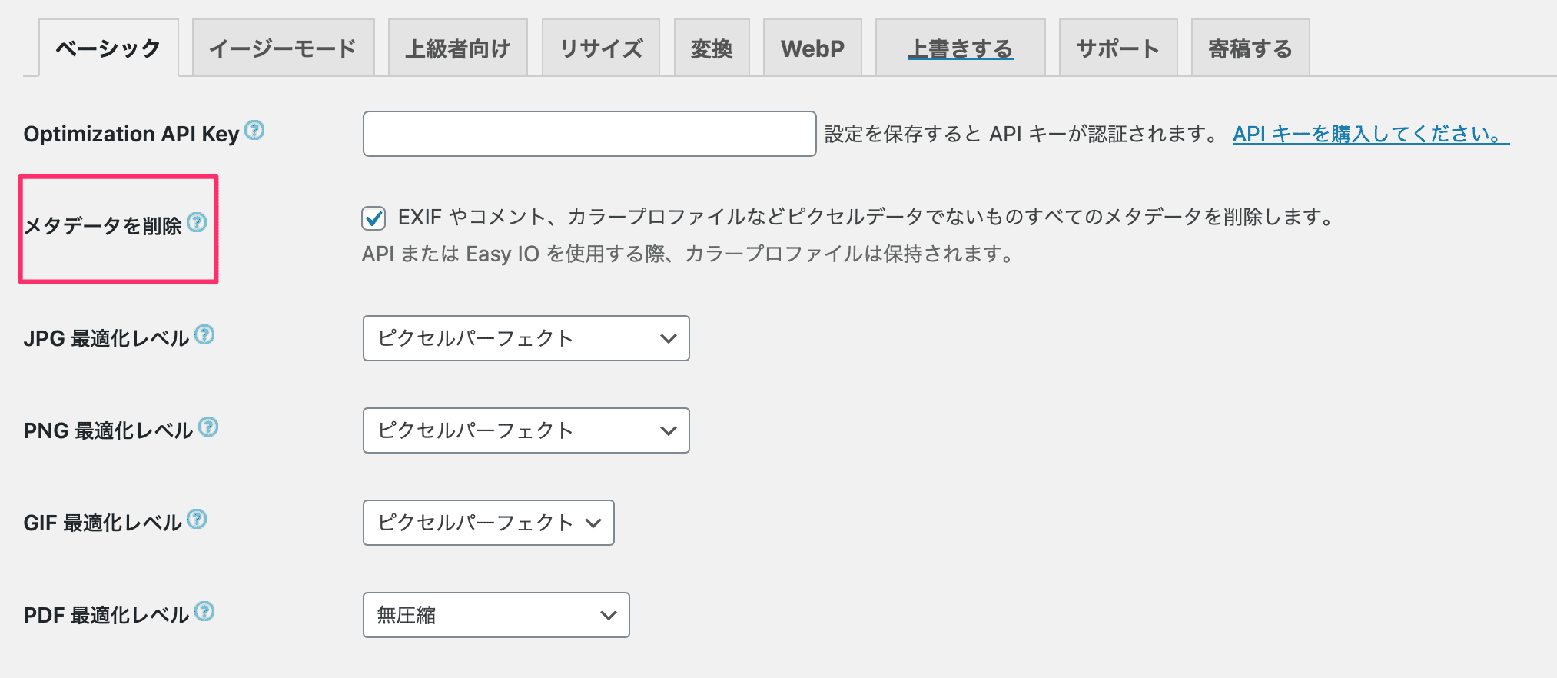This screenshot has width=1557, height=678.
Task: Open the サポート tab
Action: (1117, 48)
